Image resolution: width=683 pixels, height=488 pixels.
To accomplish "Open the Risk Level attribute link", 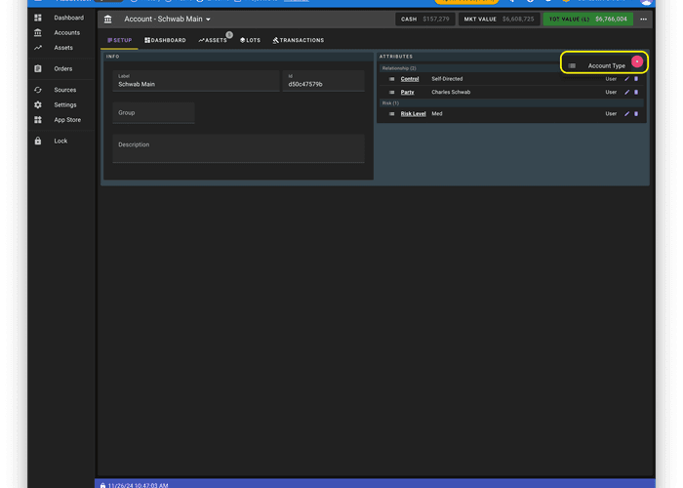I will tap(413, 114).
